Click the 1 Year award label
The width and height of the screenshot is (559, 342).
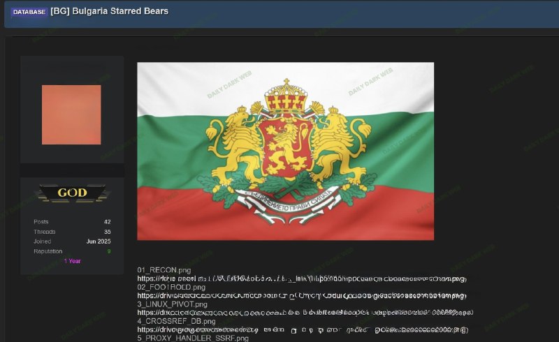pyautogui.click(x=73, y=261)
